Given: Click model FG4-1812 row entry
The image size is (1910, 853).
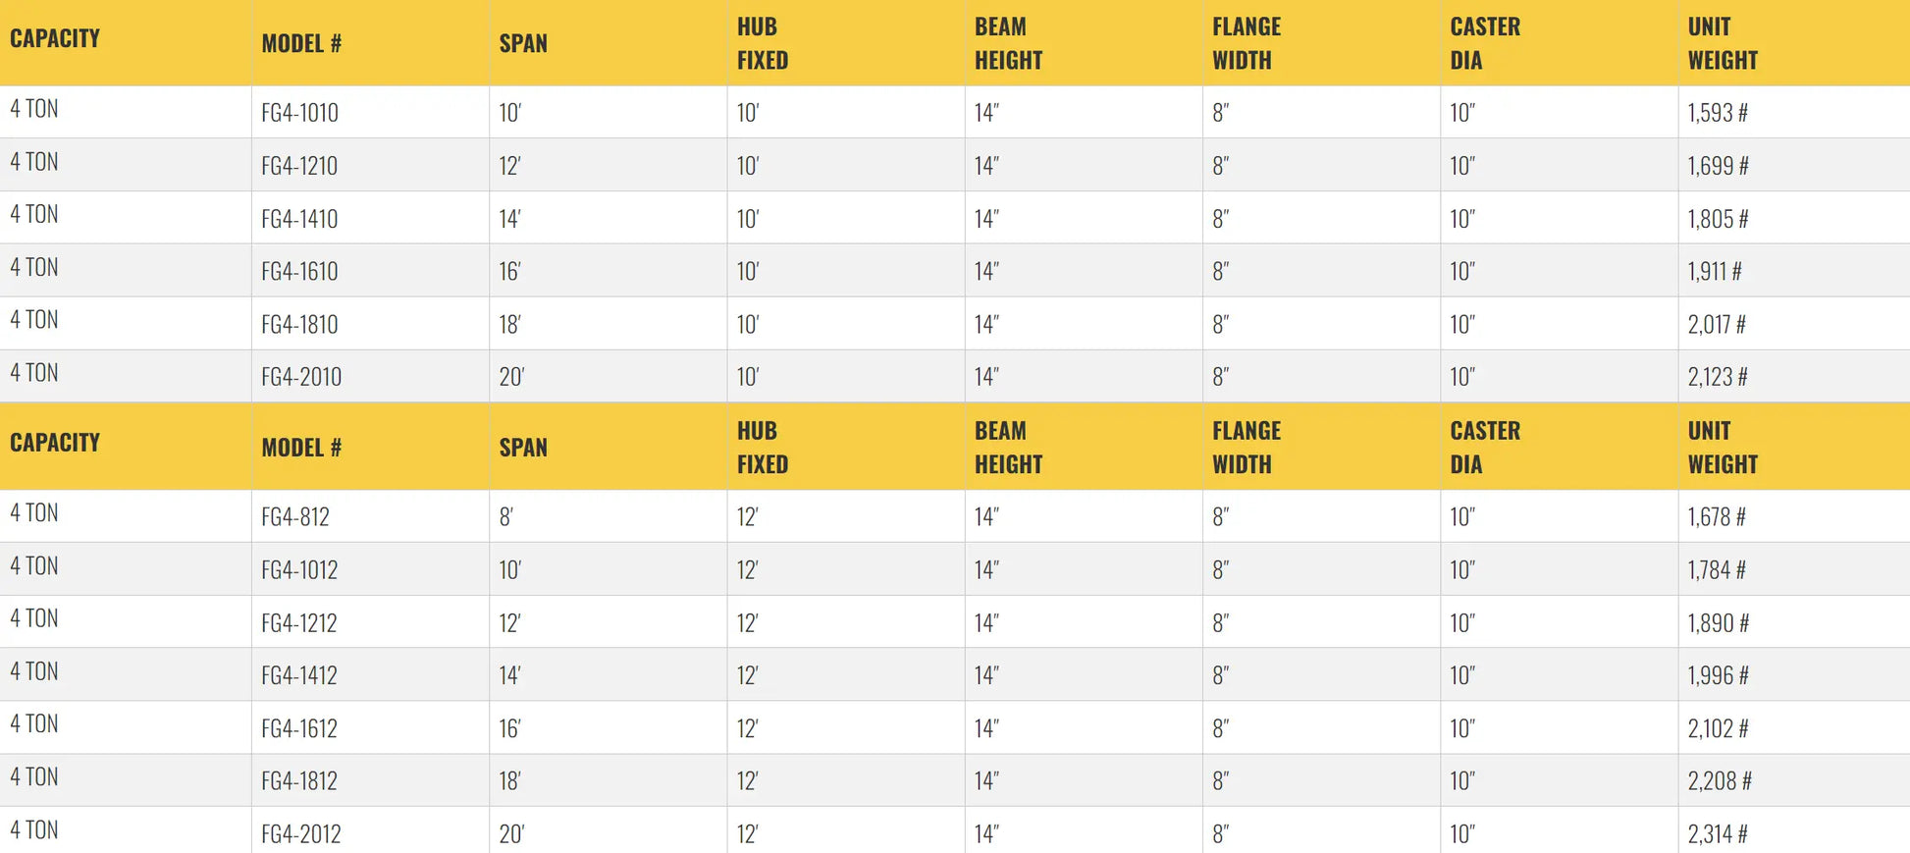Looking at the screenshot, I should [299, 781].
